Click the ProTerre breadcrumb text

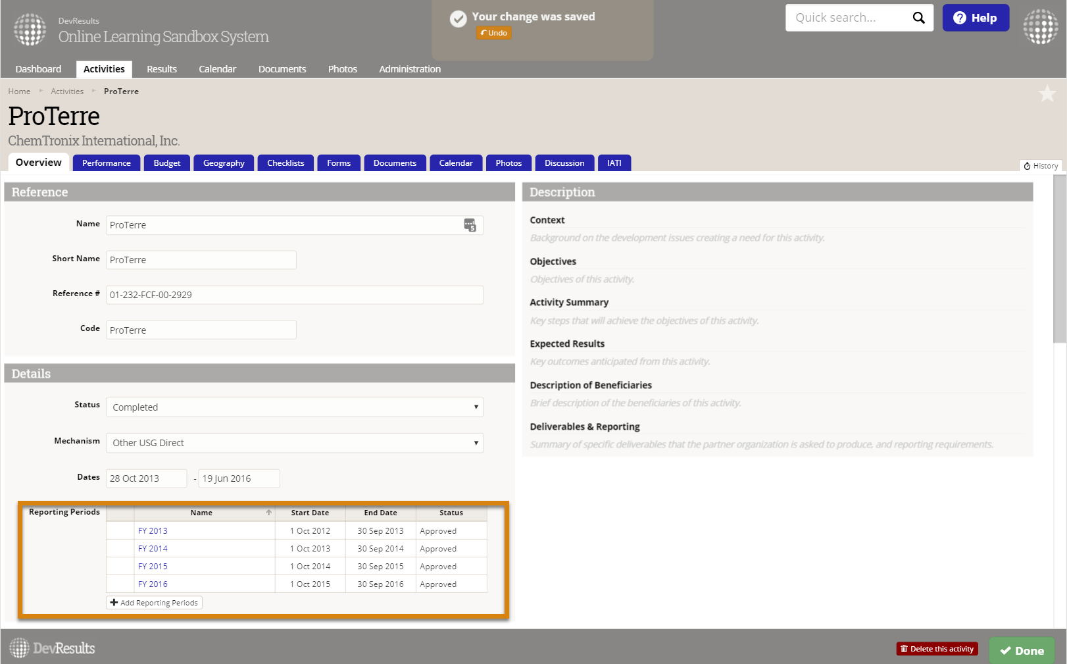(121, 91)
